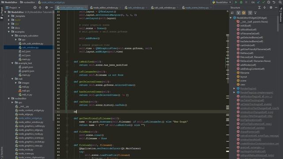Click the Python file icon of calc_sub_window.py in the tree
The height and width of the screenshot is (159, 283).
pos(20,44)
